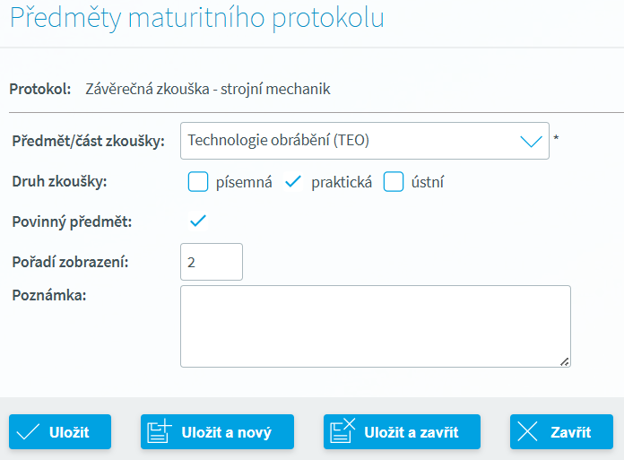The width and height of the screenshot is (624, 460).
Task: Click the Uložit button text
Action: 69,432
